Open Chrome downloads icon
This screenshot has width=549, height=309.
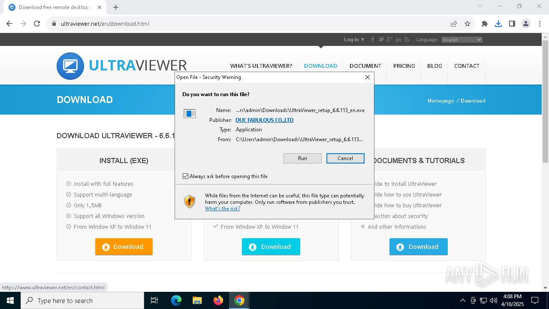[x=498, y=24]
